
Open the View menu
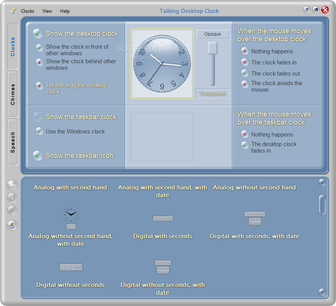(47, 11)
